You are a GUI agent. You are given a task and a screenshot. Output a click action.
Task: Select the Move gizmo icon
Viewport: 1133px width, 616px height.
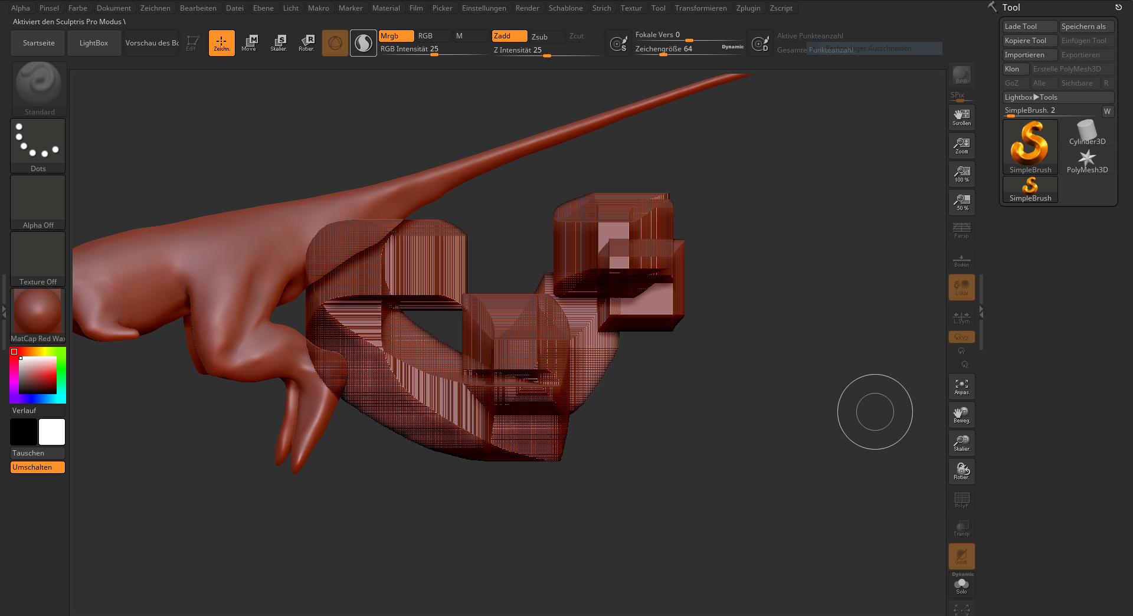click(x=250, y=43)
